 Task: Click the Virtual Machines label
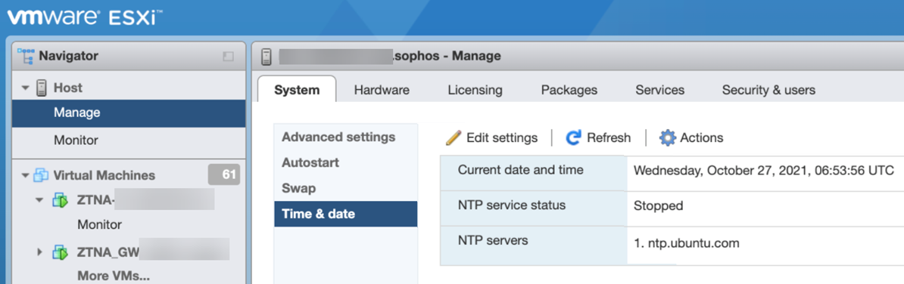pos(104,174)
